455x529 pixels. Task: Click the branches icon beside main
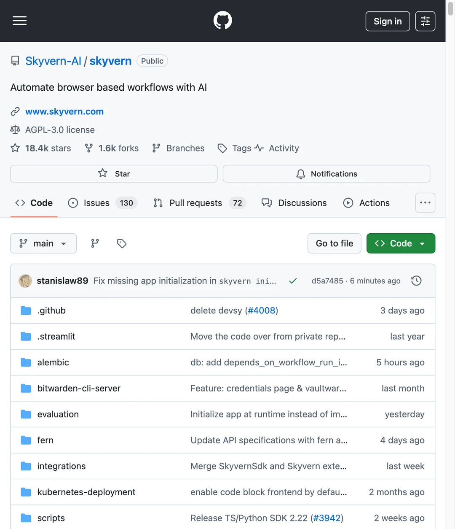coord(95,243)
